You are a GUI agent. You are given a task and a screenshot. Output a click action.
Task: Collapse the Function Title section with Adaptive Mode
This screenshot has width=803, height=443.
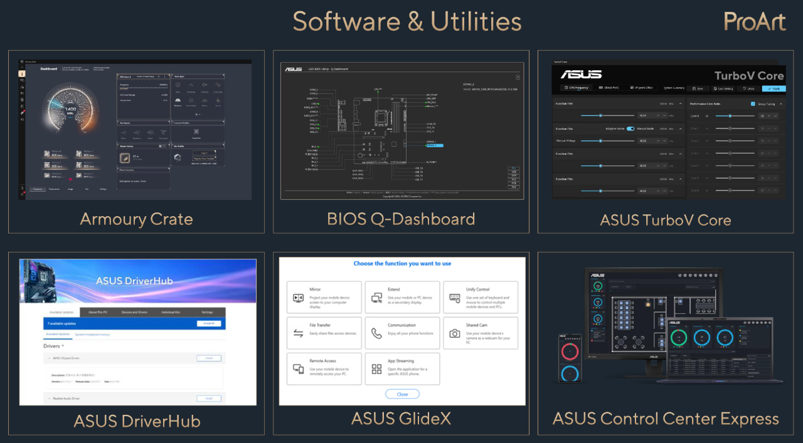tap(681, 128)
